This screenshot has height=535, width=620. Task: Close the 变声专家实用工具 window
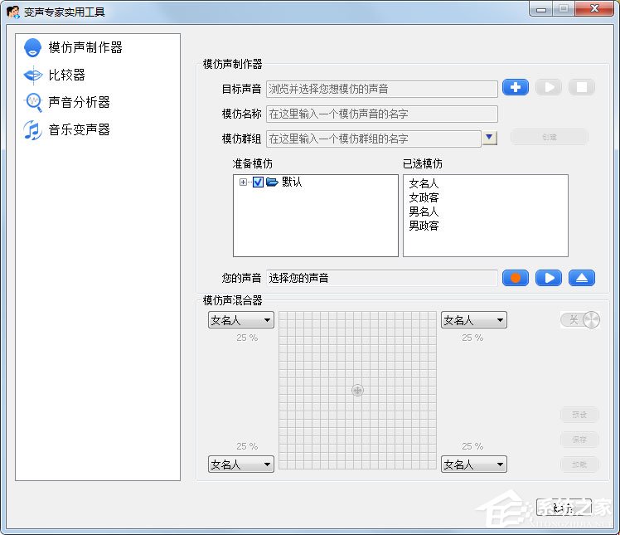tap(594, 8)
